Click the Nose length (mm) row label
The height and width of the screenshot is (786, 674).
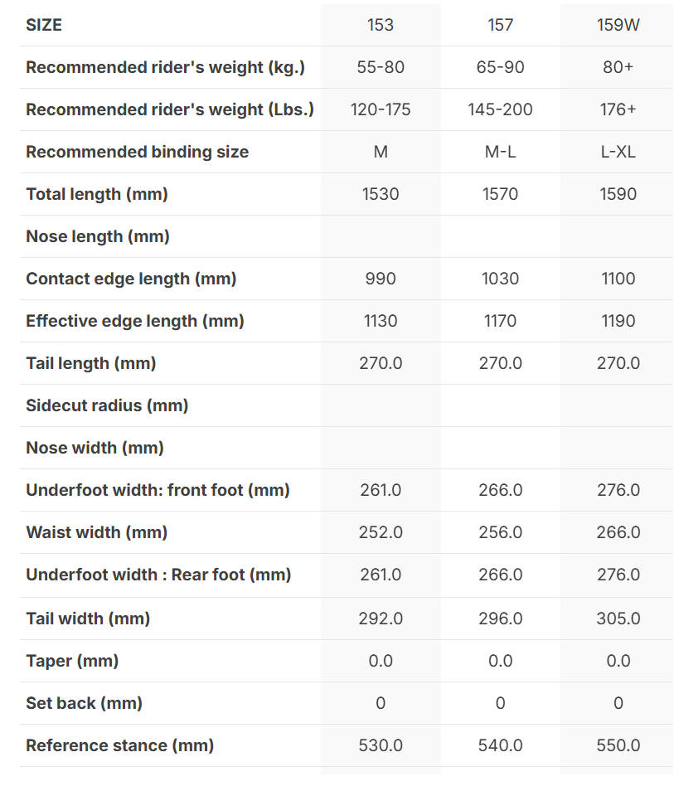(x=98, y=236)
